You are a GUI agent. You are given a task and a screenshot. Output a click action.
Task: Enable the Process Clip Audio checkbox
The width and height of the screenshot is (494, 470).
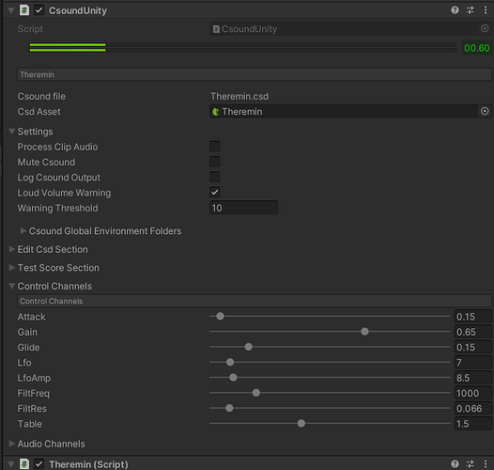[215, 147]
